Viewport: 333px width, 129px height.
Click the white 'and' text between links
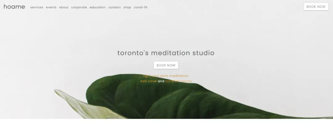point(161,81)
